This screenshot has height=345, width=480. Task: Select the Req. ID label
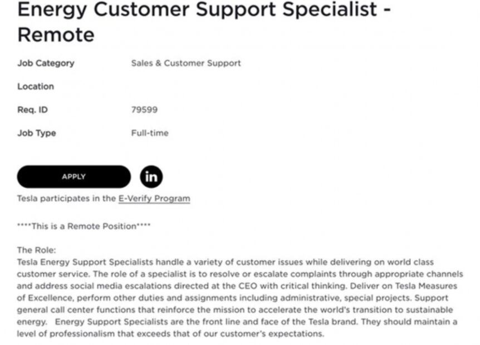click(x=32, y=110)
